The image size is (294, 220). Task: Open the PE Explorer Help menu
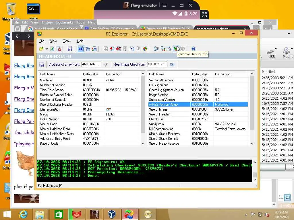click(80, 41)
